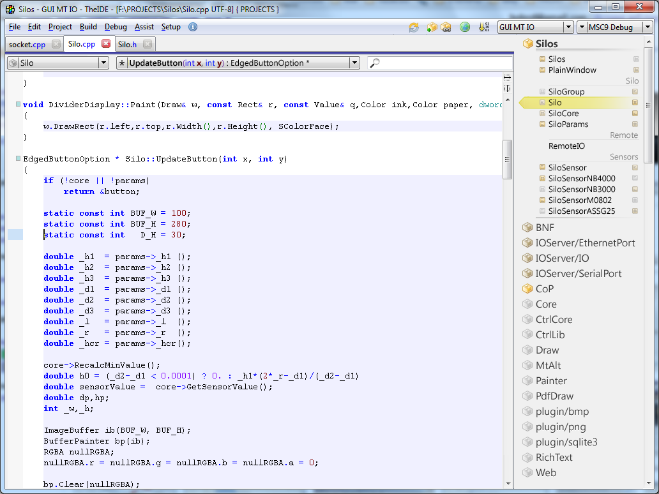This screenshot has height=494, width=659.
Task: Click the blue info icon beside Setup
Action: click(x=193, y=27)
